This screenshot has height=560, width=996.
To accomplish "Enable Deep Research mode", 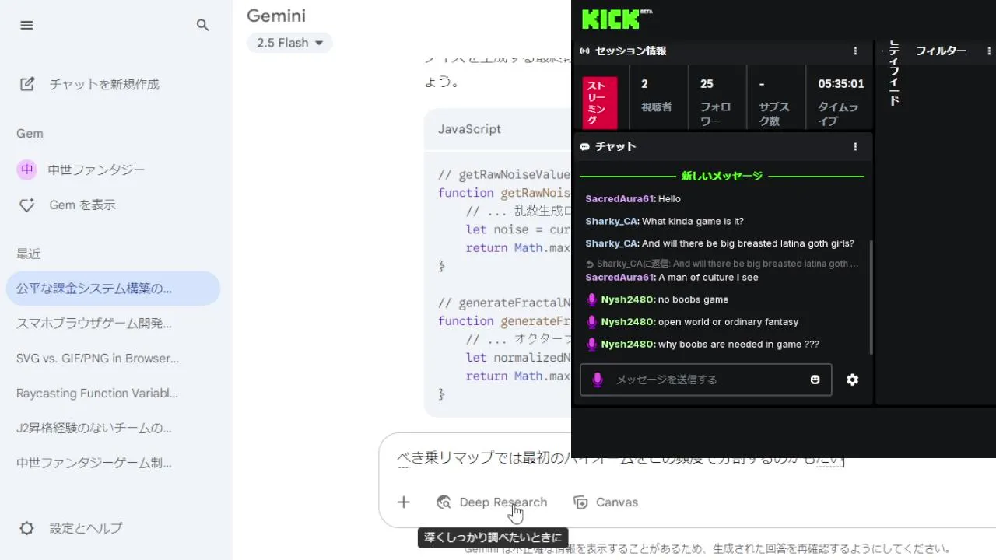I will point(492,502).
